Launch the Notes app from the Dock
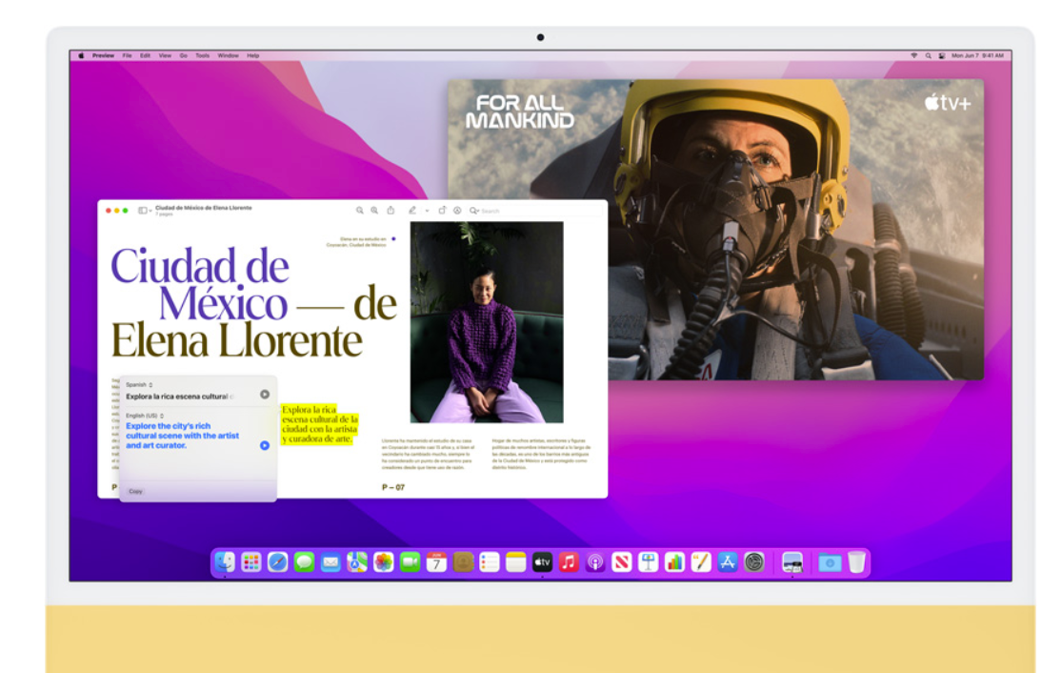This screenshot has width=1042, height=673. point(515,562)
